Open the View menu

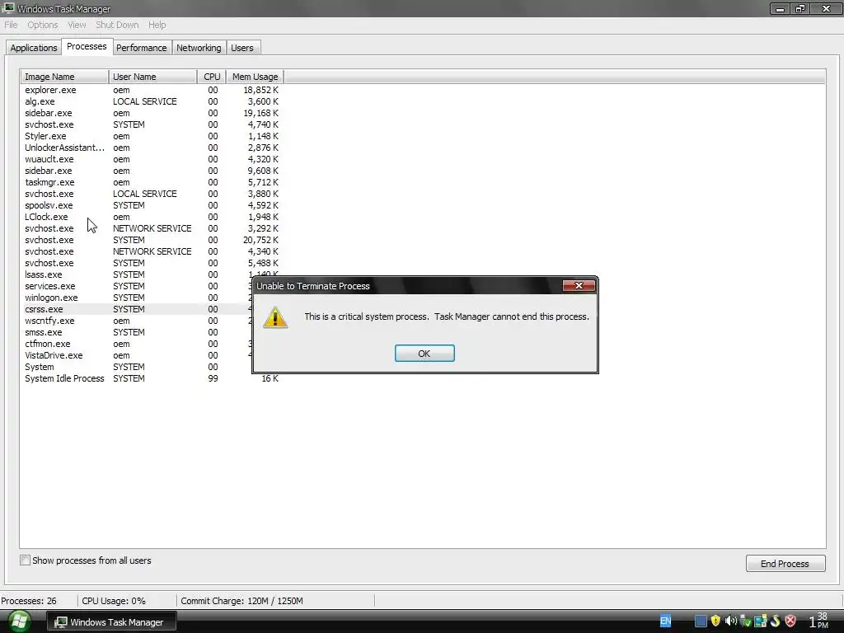tap(77, 25)
